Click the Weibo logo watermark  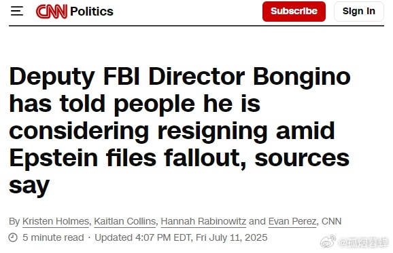pyautogui.click(x=328, y=241)
